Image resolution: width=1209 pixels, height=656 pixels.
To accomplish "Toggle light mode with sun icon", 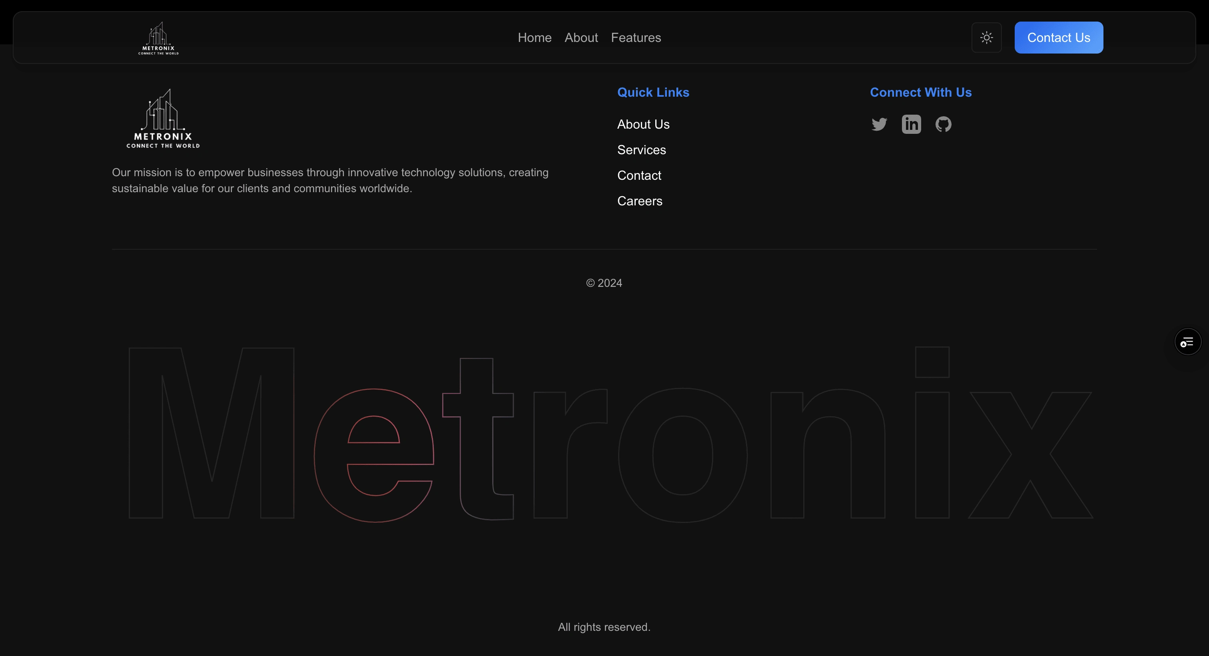I will (986, 38).
